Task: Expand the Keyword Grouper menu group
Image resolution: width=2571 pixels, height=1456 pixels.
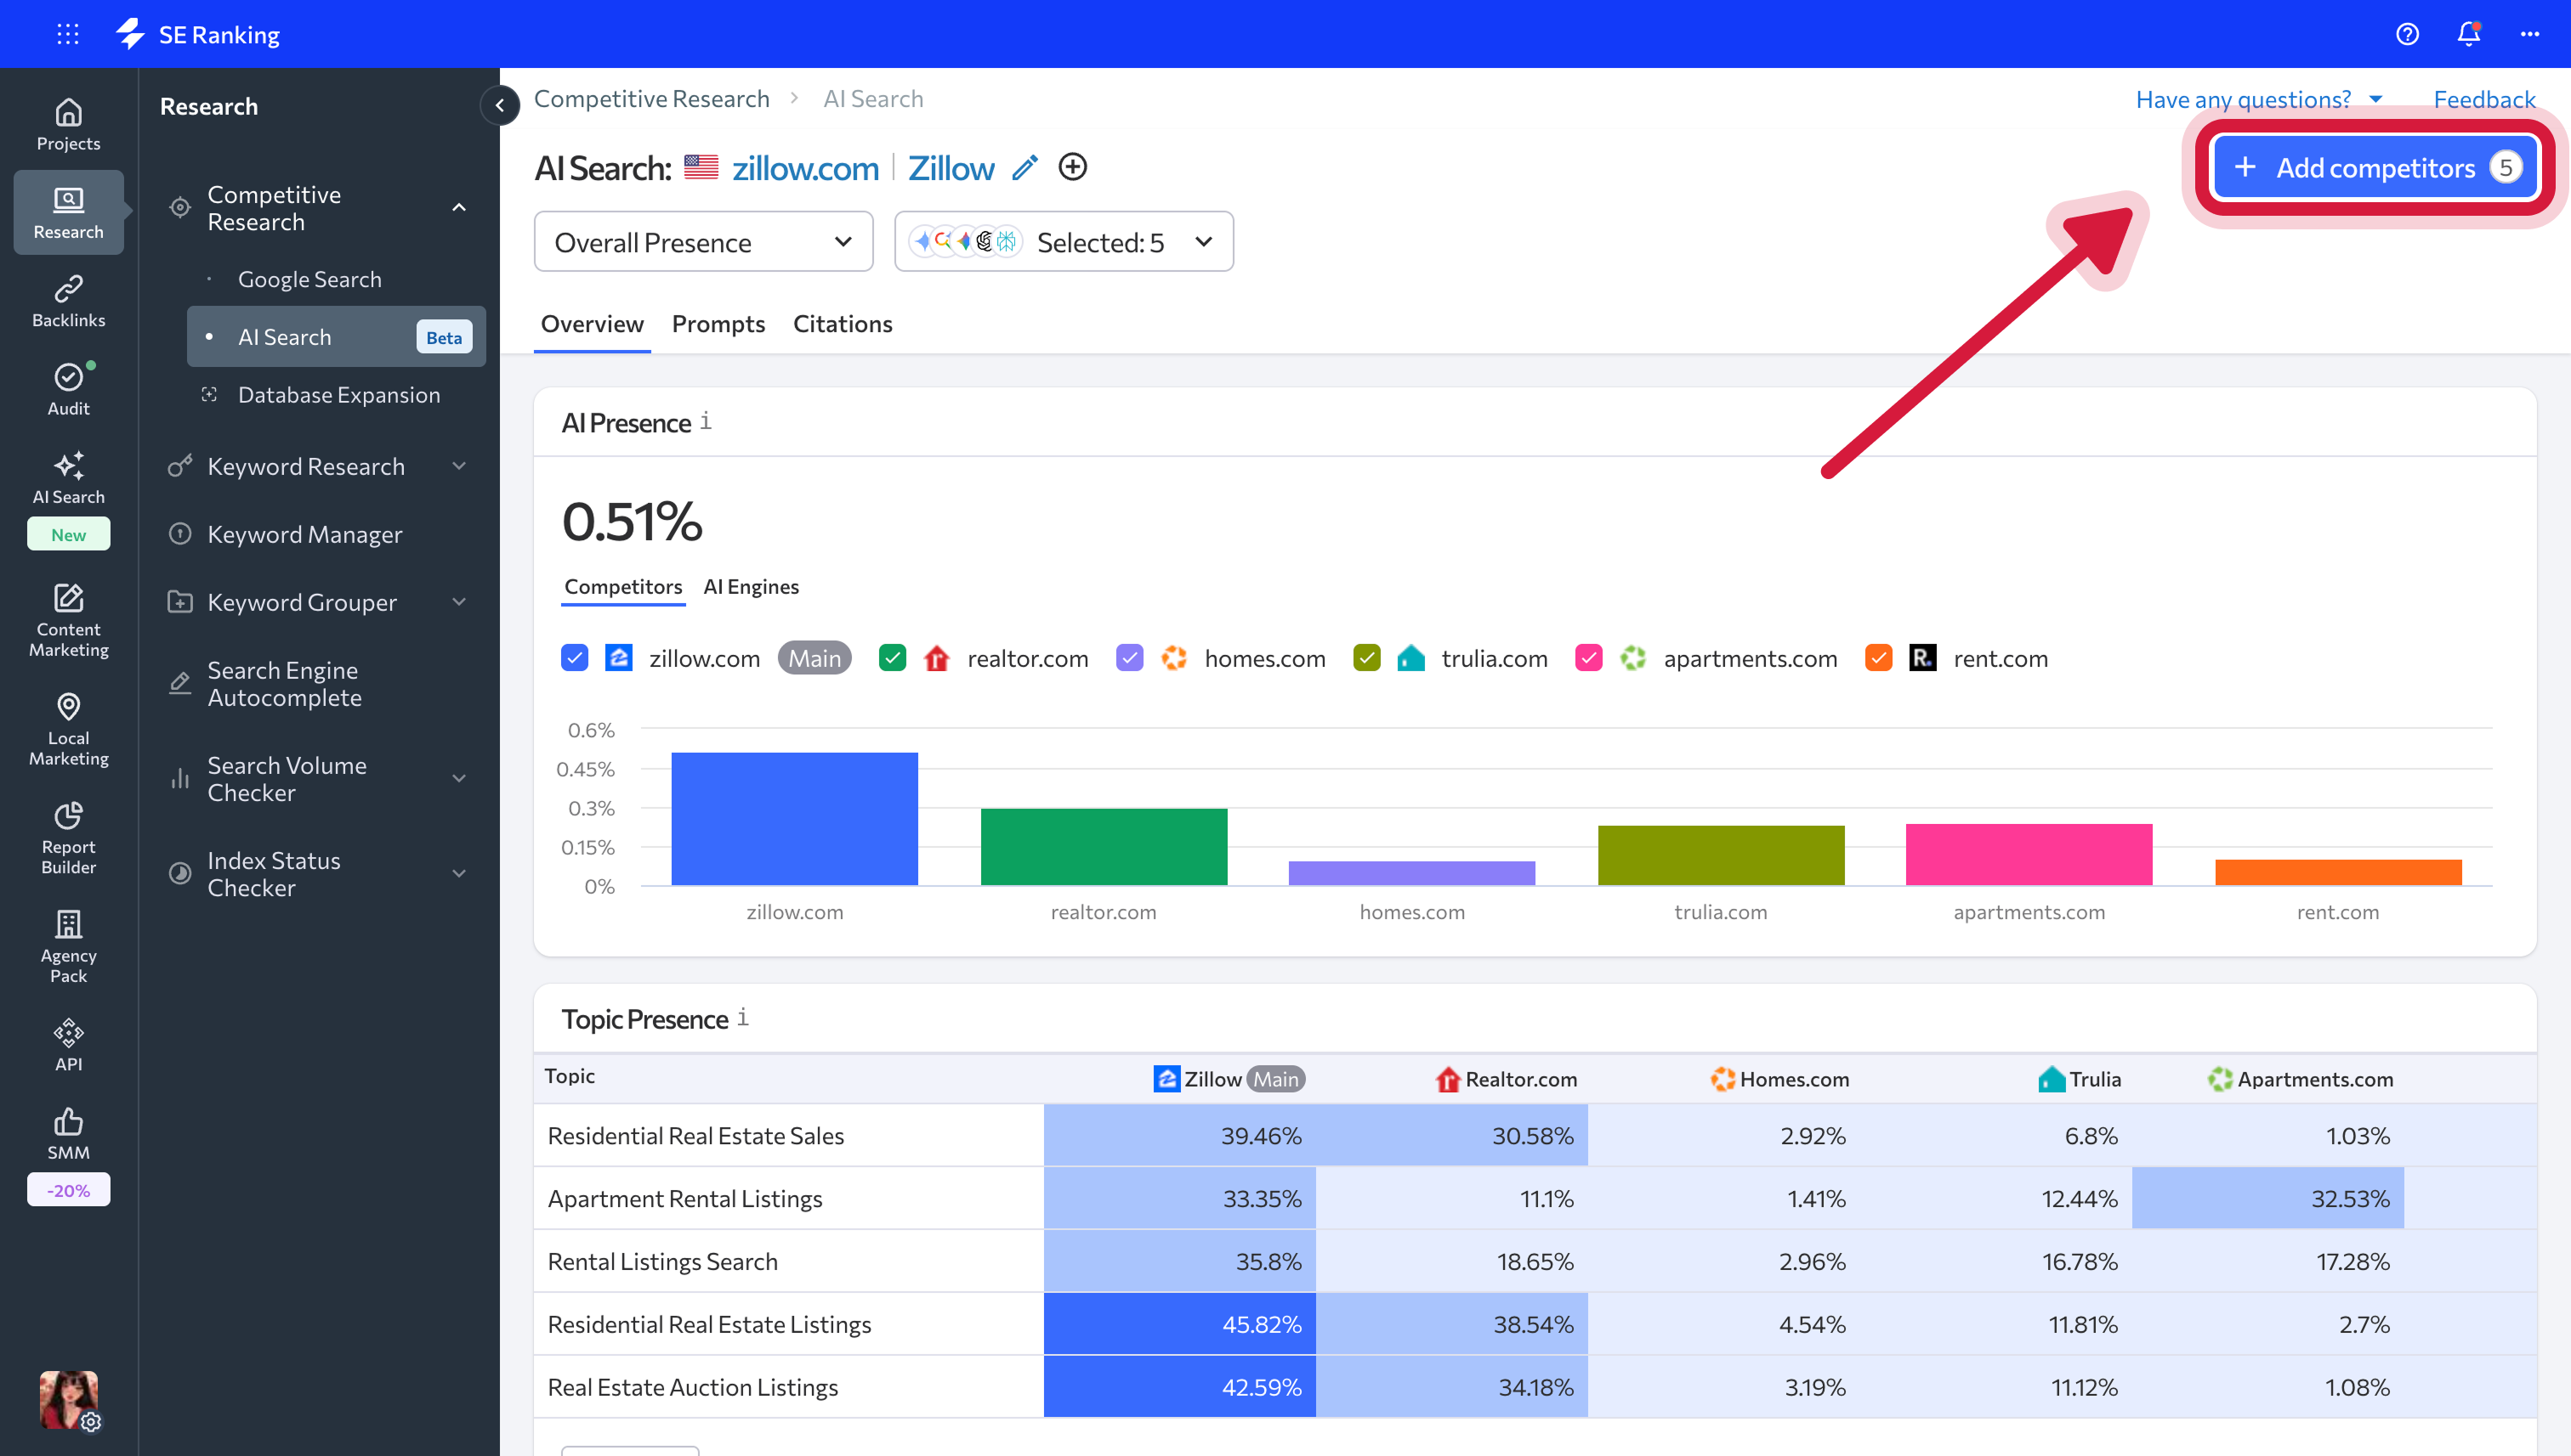Action: point(458,602)
